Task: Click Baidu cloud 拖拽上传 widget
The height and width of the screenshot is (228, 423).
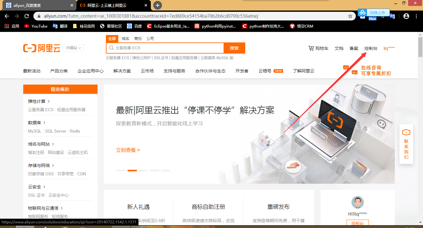Action: tap(374, 12)
